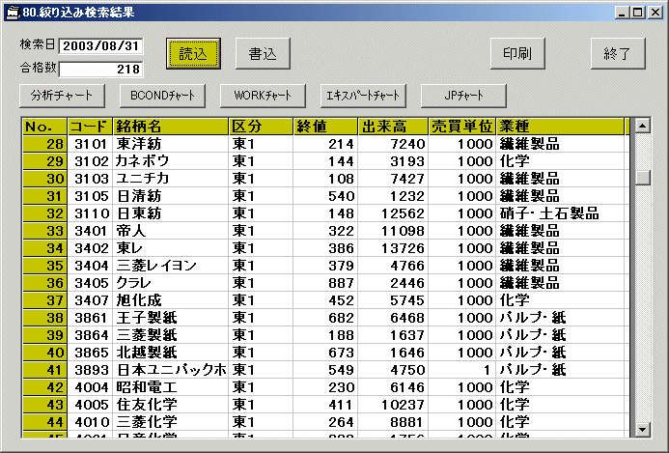Click the 銘柄名 column header
This screenshot has width=669, height=453.
pyautogui.click(x=171, y=127)
